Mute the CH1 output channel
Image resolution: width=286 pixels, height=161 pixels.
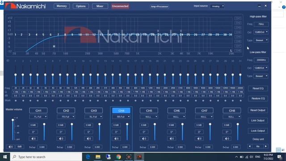click(x=34, y=139)
